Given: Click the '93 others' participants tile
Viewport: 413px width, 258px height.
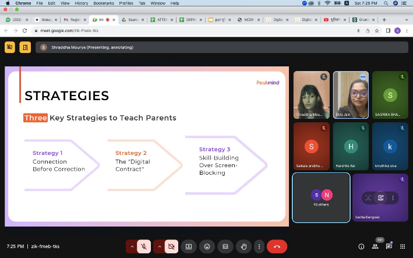Looking at the screenshot, I should click(321, 198).
